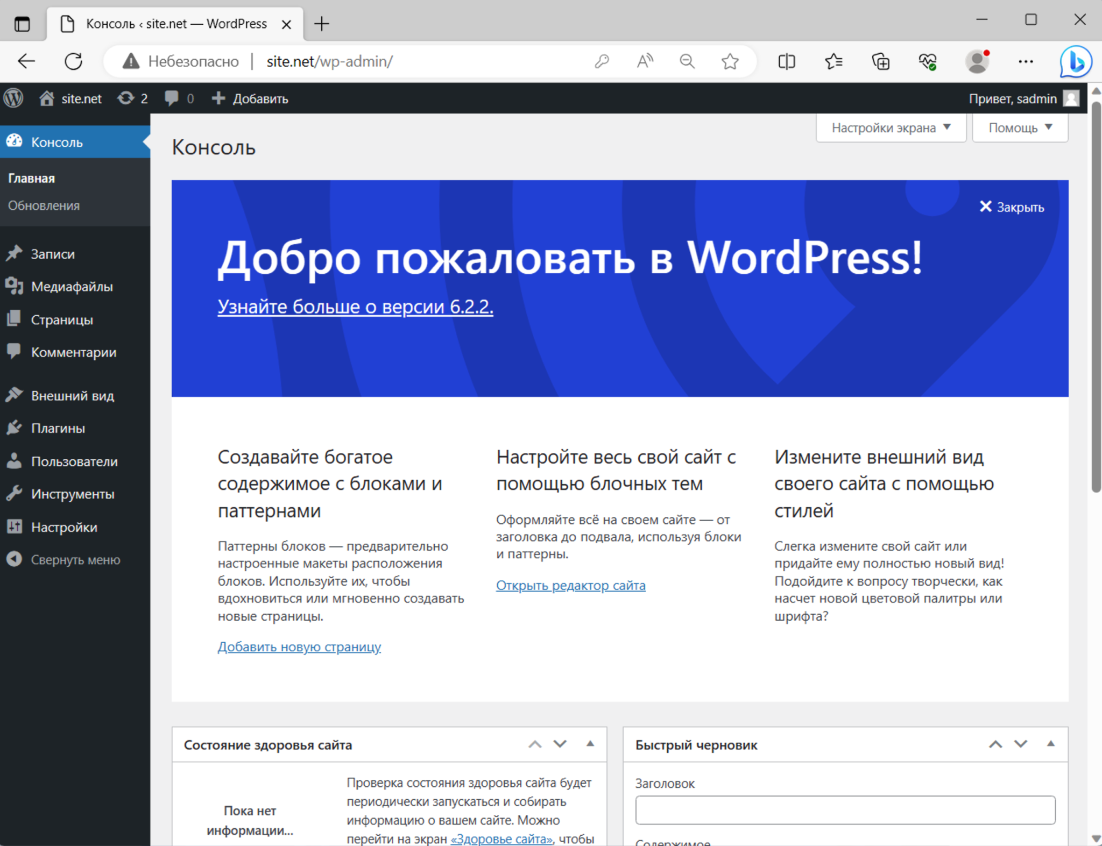
Task: Click the Пока нет информации… text
Action: (250, 820)
